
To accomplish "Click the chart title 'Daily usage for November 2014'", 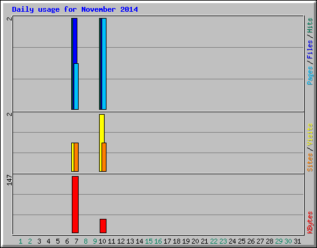I will tap(75, 9).
